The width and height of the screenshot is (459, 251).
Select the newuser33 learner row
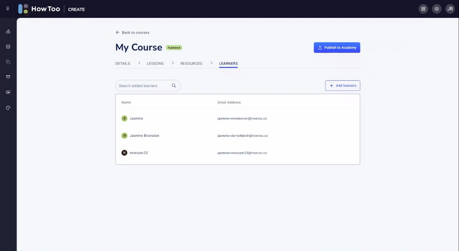[237, 153]
